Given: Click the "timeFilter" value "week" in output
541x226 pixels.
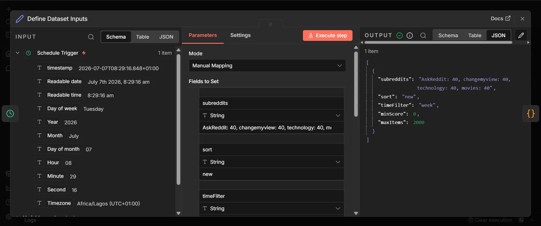Looking at the screenshot, I should tap(427, 105).
